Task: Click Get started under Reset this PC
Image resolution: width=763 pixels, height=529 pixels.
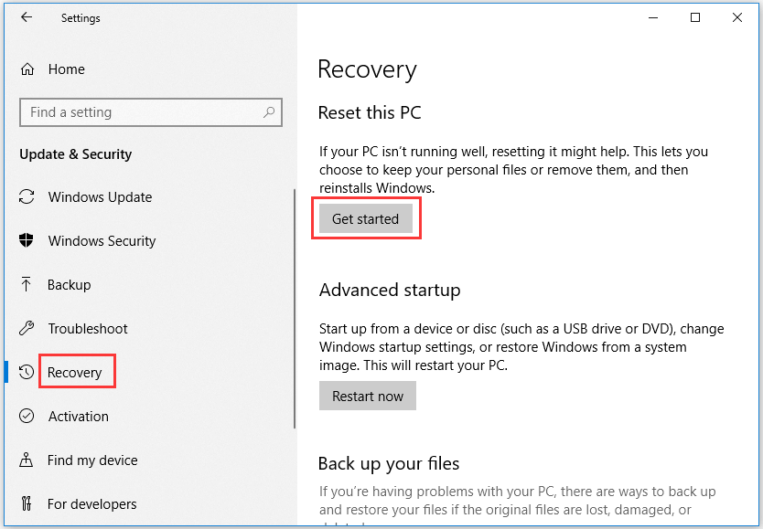Action: (366, 218)
